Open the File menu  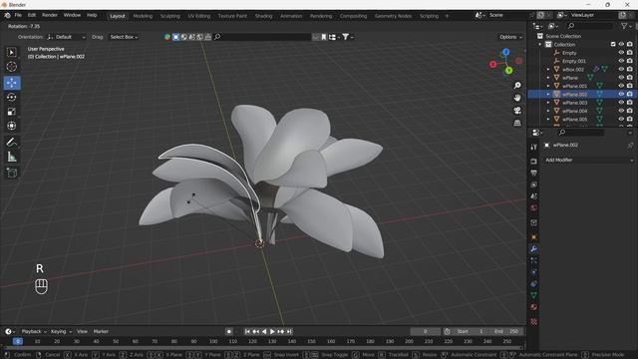pos(18,15)
